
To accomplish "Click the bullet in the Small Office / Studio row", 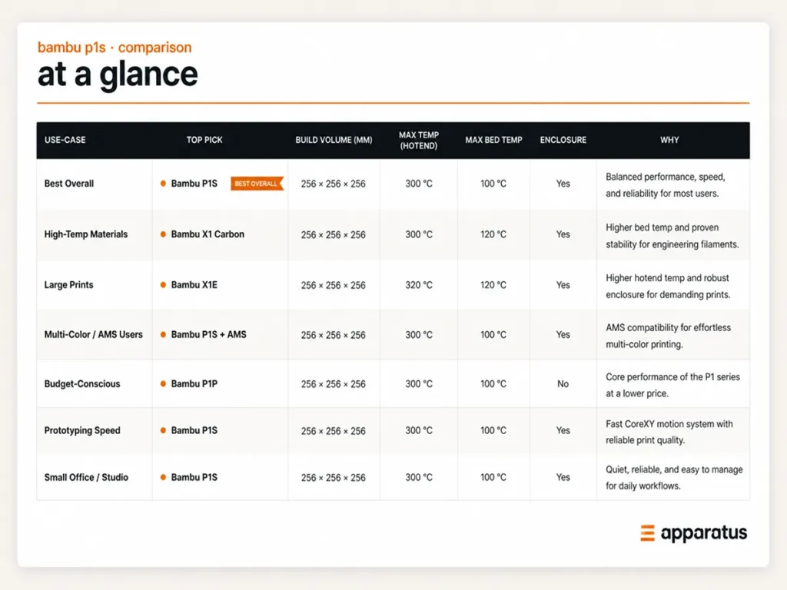I will tap(163, 477).
